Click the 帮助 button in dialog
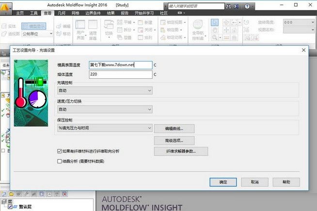The image size is (317, 211). 286,182
